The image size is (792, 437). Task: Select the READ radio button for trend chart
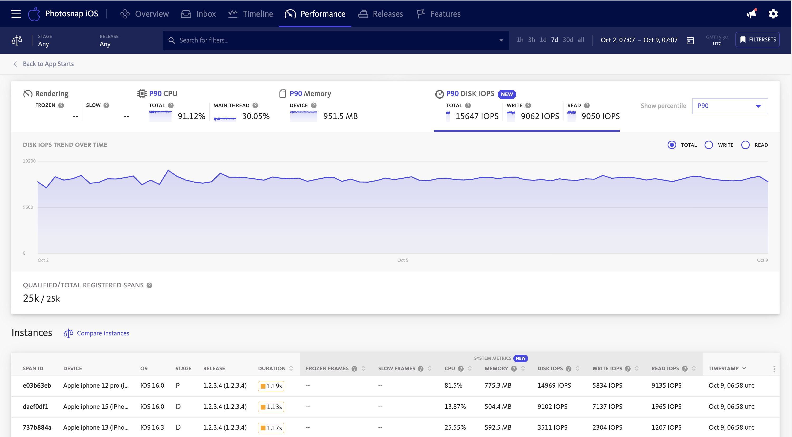tap(745, 145)
